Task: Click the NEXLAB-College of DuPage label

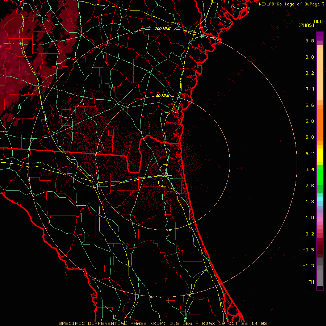Action: (289, 4)
